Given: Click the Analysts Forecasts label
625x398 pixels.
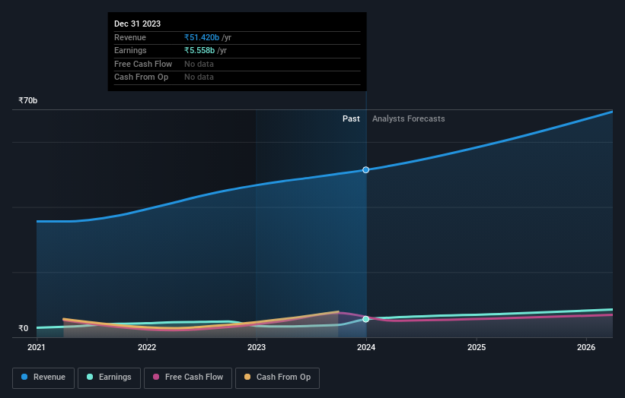Looking at the screenshot, I should tap(409, 119).
